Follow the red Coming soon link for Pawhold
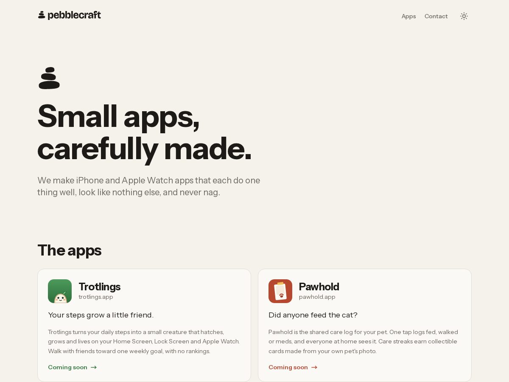Screen dimensions: 509x382 [293, 367]
